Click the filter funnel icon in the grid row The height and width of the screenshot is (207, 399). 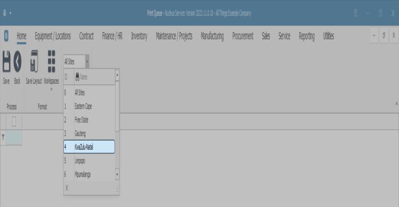click(x=3, y=138)
